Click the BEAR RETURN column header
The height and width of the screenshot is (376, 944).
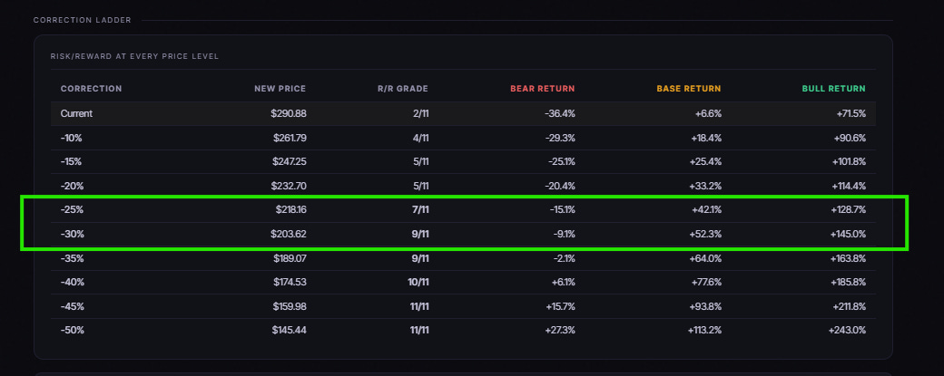[543, 89]
